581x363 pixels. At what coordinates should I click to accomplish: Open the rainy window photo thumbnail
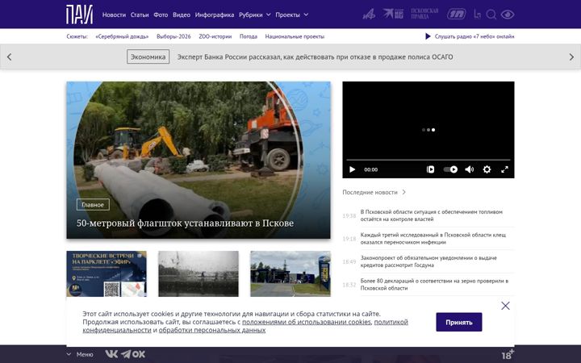pos(199,273)
